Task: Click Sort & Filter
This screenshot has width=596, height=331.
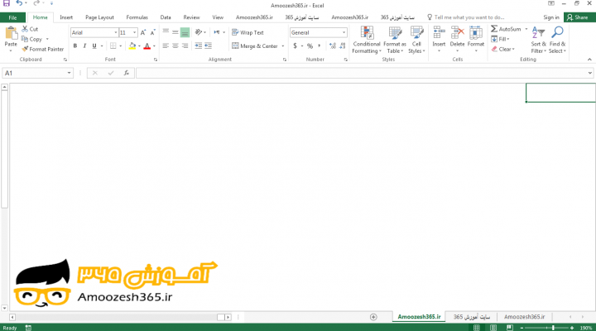Action: coord(538,40)
